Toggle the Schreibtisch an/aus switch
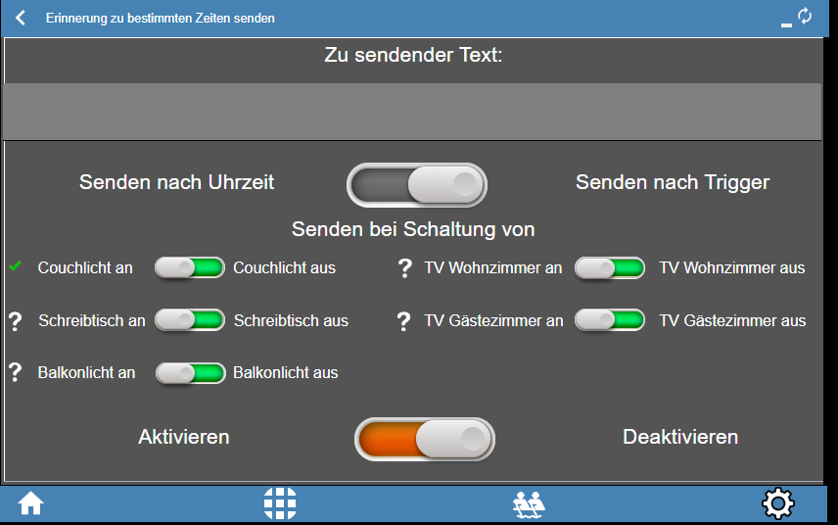The height and width of the screenshot is (525, 838). [x=190, y=320]
